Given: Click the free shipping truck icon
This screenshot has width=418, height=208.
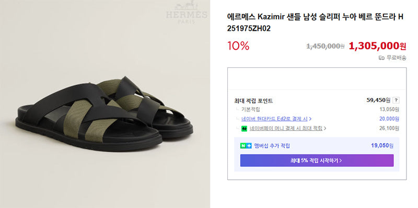Looking at the screenshot, I should click(381, 58).
